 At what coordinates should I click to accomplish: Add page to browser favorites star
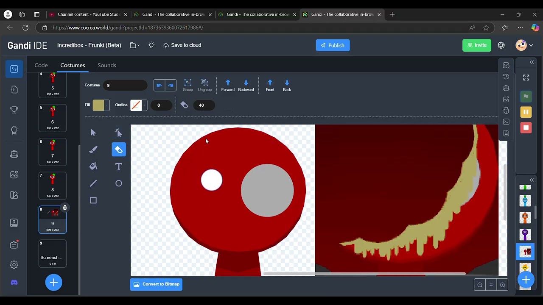pyautogui.click(x=486, y=28)
